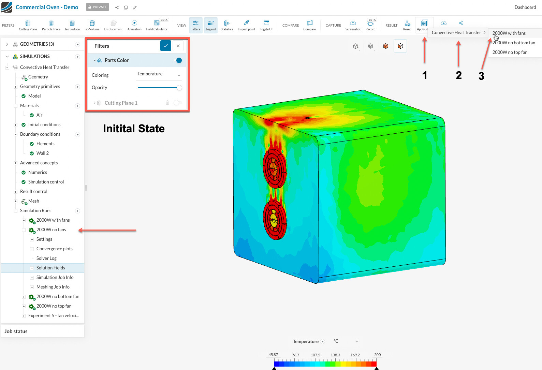The image size is (542, 370).
Task: Expand the 2000W with fans run
Action: [x=24, y=220]
